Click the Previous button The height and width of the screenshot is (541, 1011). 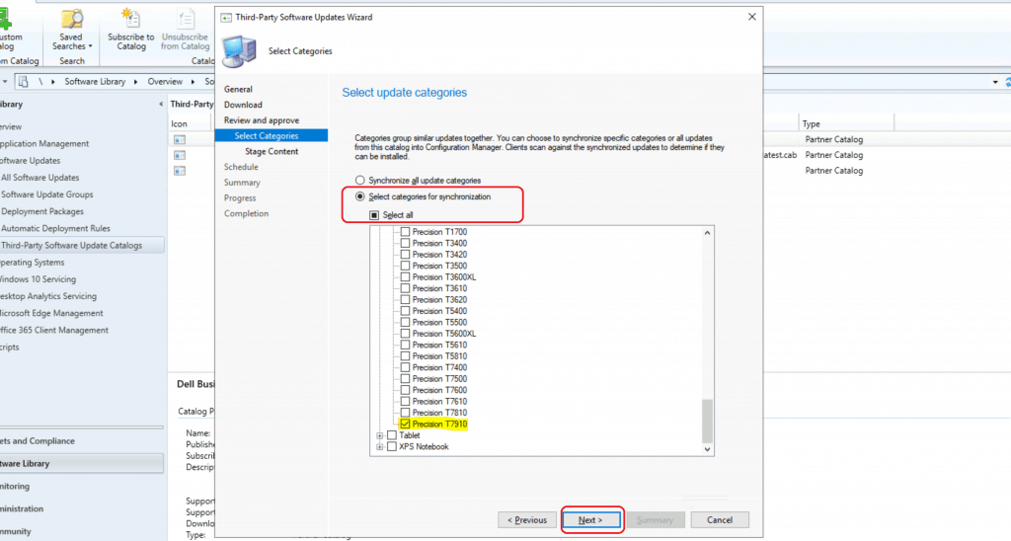pyautogui.click(x=527, y=519)
